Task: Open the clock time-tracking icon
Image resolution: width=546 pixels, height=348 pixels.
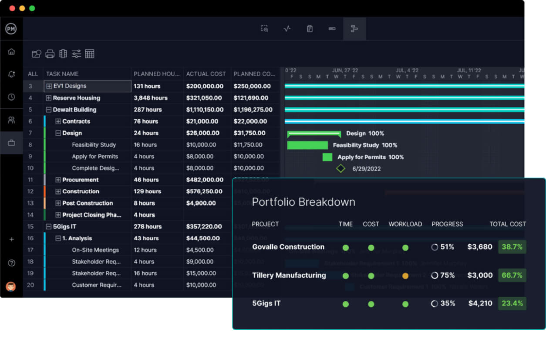Action: (11, 97)
